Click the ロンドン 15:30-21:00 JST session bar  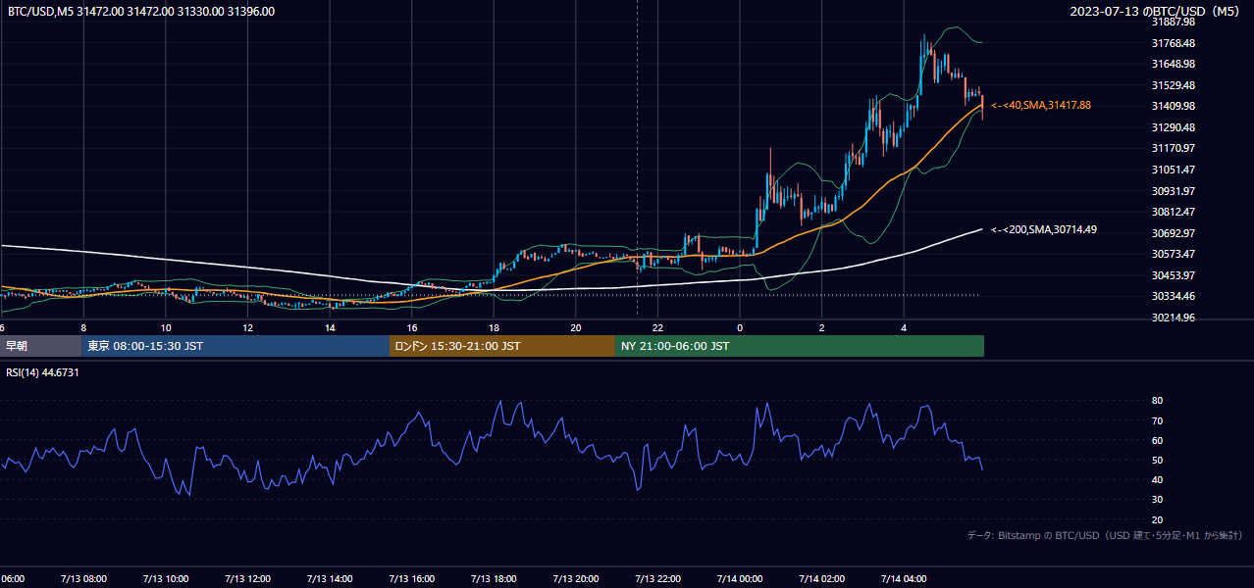(502, 346)
